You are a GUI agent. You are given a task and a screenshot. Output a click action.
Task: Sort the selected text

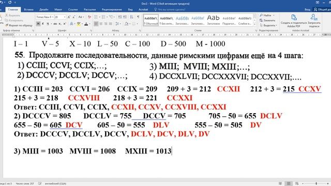[132, 17]
